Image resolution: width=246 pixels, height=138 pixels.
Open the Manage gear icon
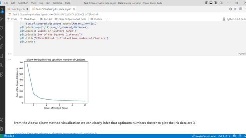click(x=2, y=129)
